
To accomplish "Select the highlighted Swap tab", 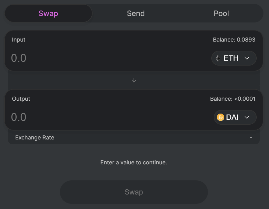I will pos(48,14).
